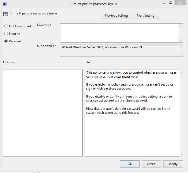
Task: Click the 'At least Windows Server 2012' text
Action: click(x=102, y=47)
